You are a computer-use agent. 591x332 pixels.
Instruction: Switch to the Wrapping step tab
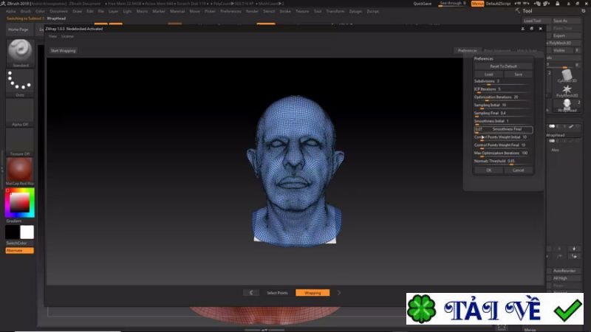(312, 293)
